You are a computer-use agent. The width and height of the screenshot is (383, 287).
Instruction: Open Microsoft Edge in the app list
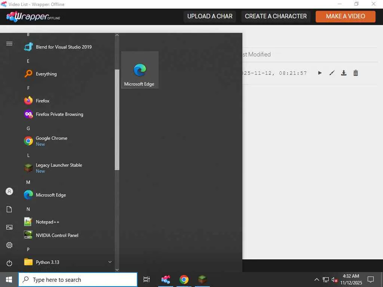tap(68, 195)
